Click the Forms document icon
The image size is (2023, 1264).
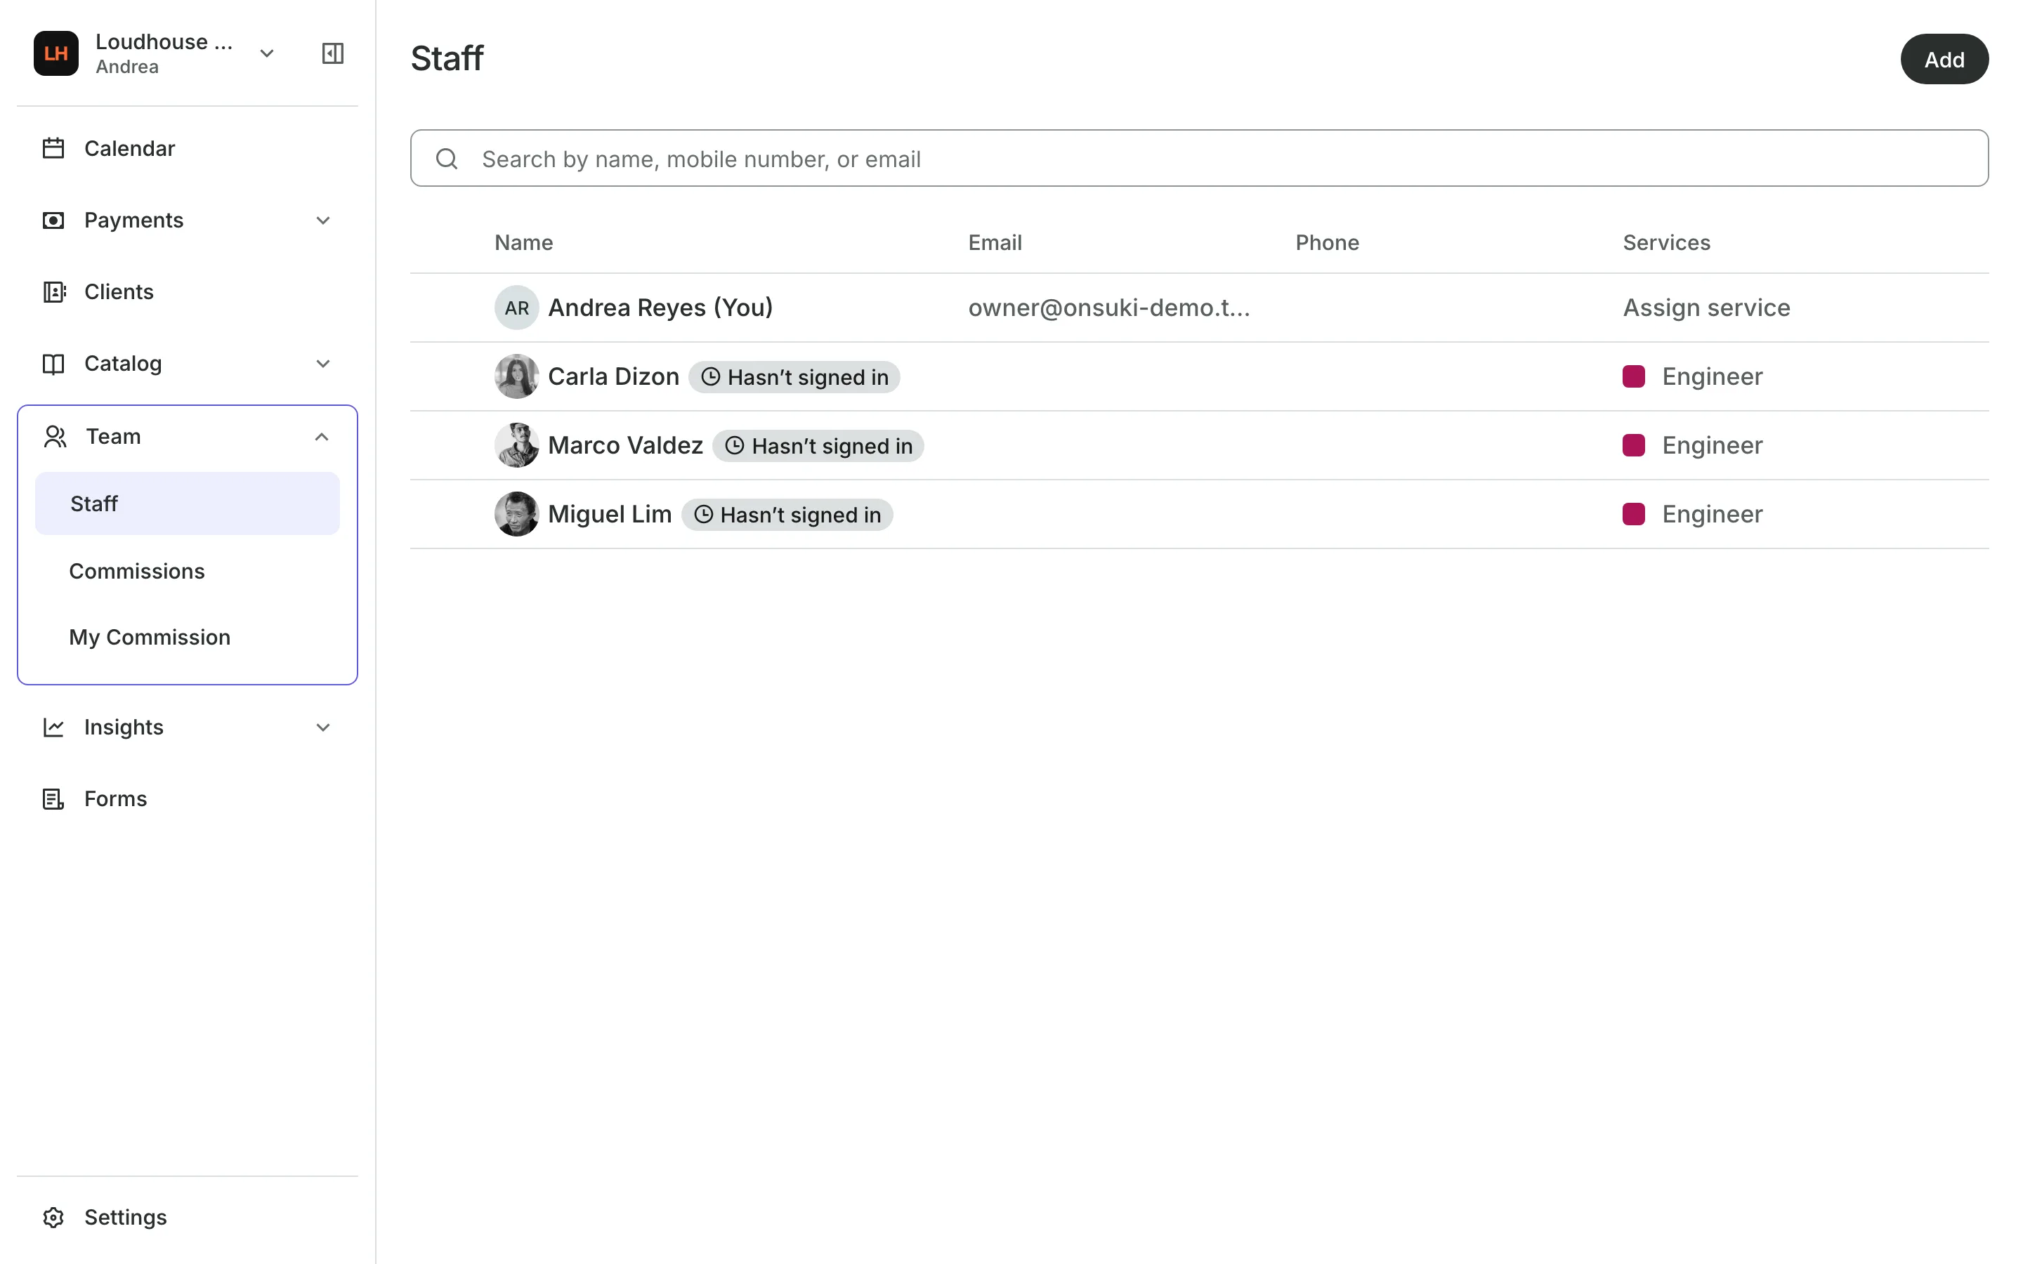tap(53, 799)
